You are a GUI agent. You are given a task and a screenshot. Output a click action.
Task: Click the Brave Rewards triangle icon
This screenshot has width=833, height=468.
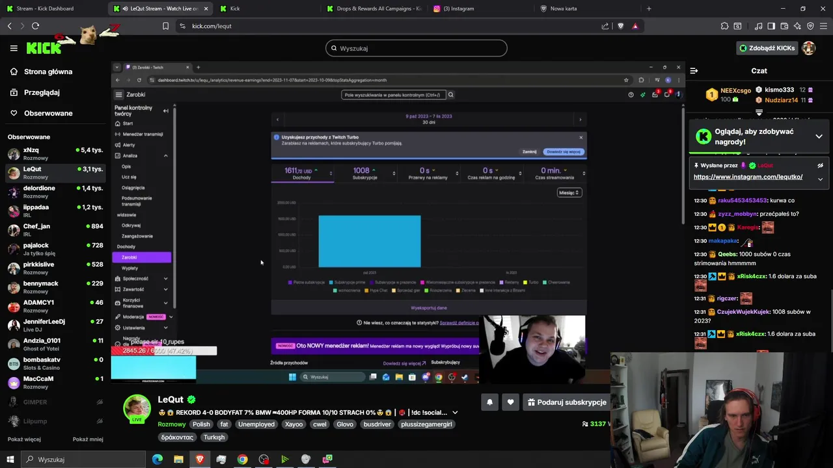coord(635,26)
